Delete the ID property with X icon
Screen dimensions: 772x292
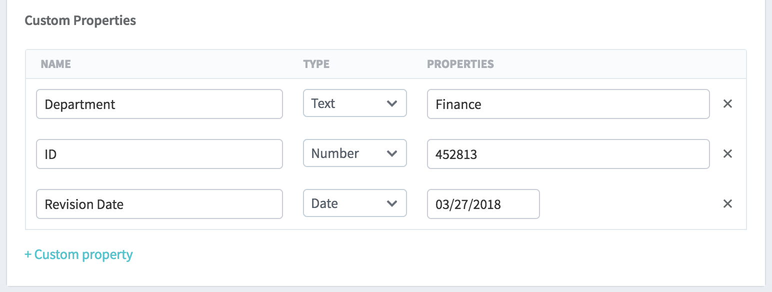pyautogui.click(x=727, y=154)
